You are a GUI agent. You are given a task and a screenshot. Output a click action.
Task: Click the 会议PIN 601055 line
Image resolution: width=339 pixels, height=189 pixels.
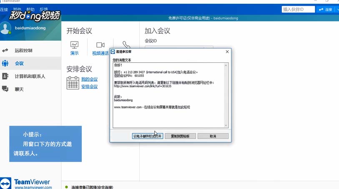pos(129,76)
